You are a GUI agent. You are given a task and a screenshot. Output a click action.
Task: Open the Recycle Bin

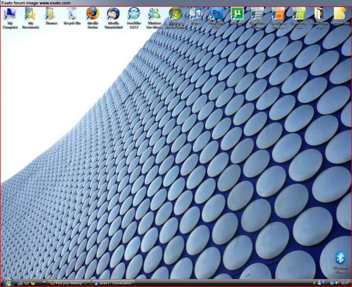(x=72, y=14)
